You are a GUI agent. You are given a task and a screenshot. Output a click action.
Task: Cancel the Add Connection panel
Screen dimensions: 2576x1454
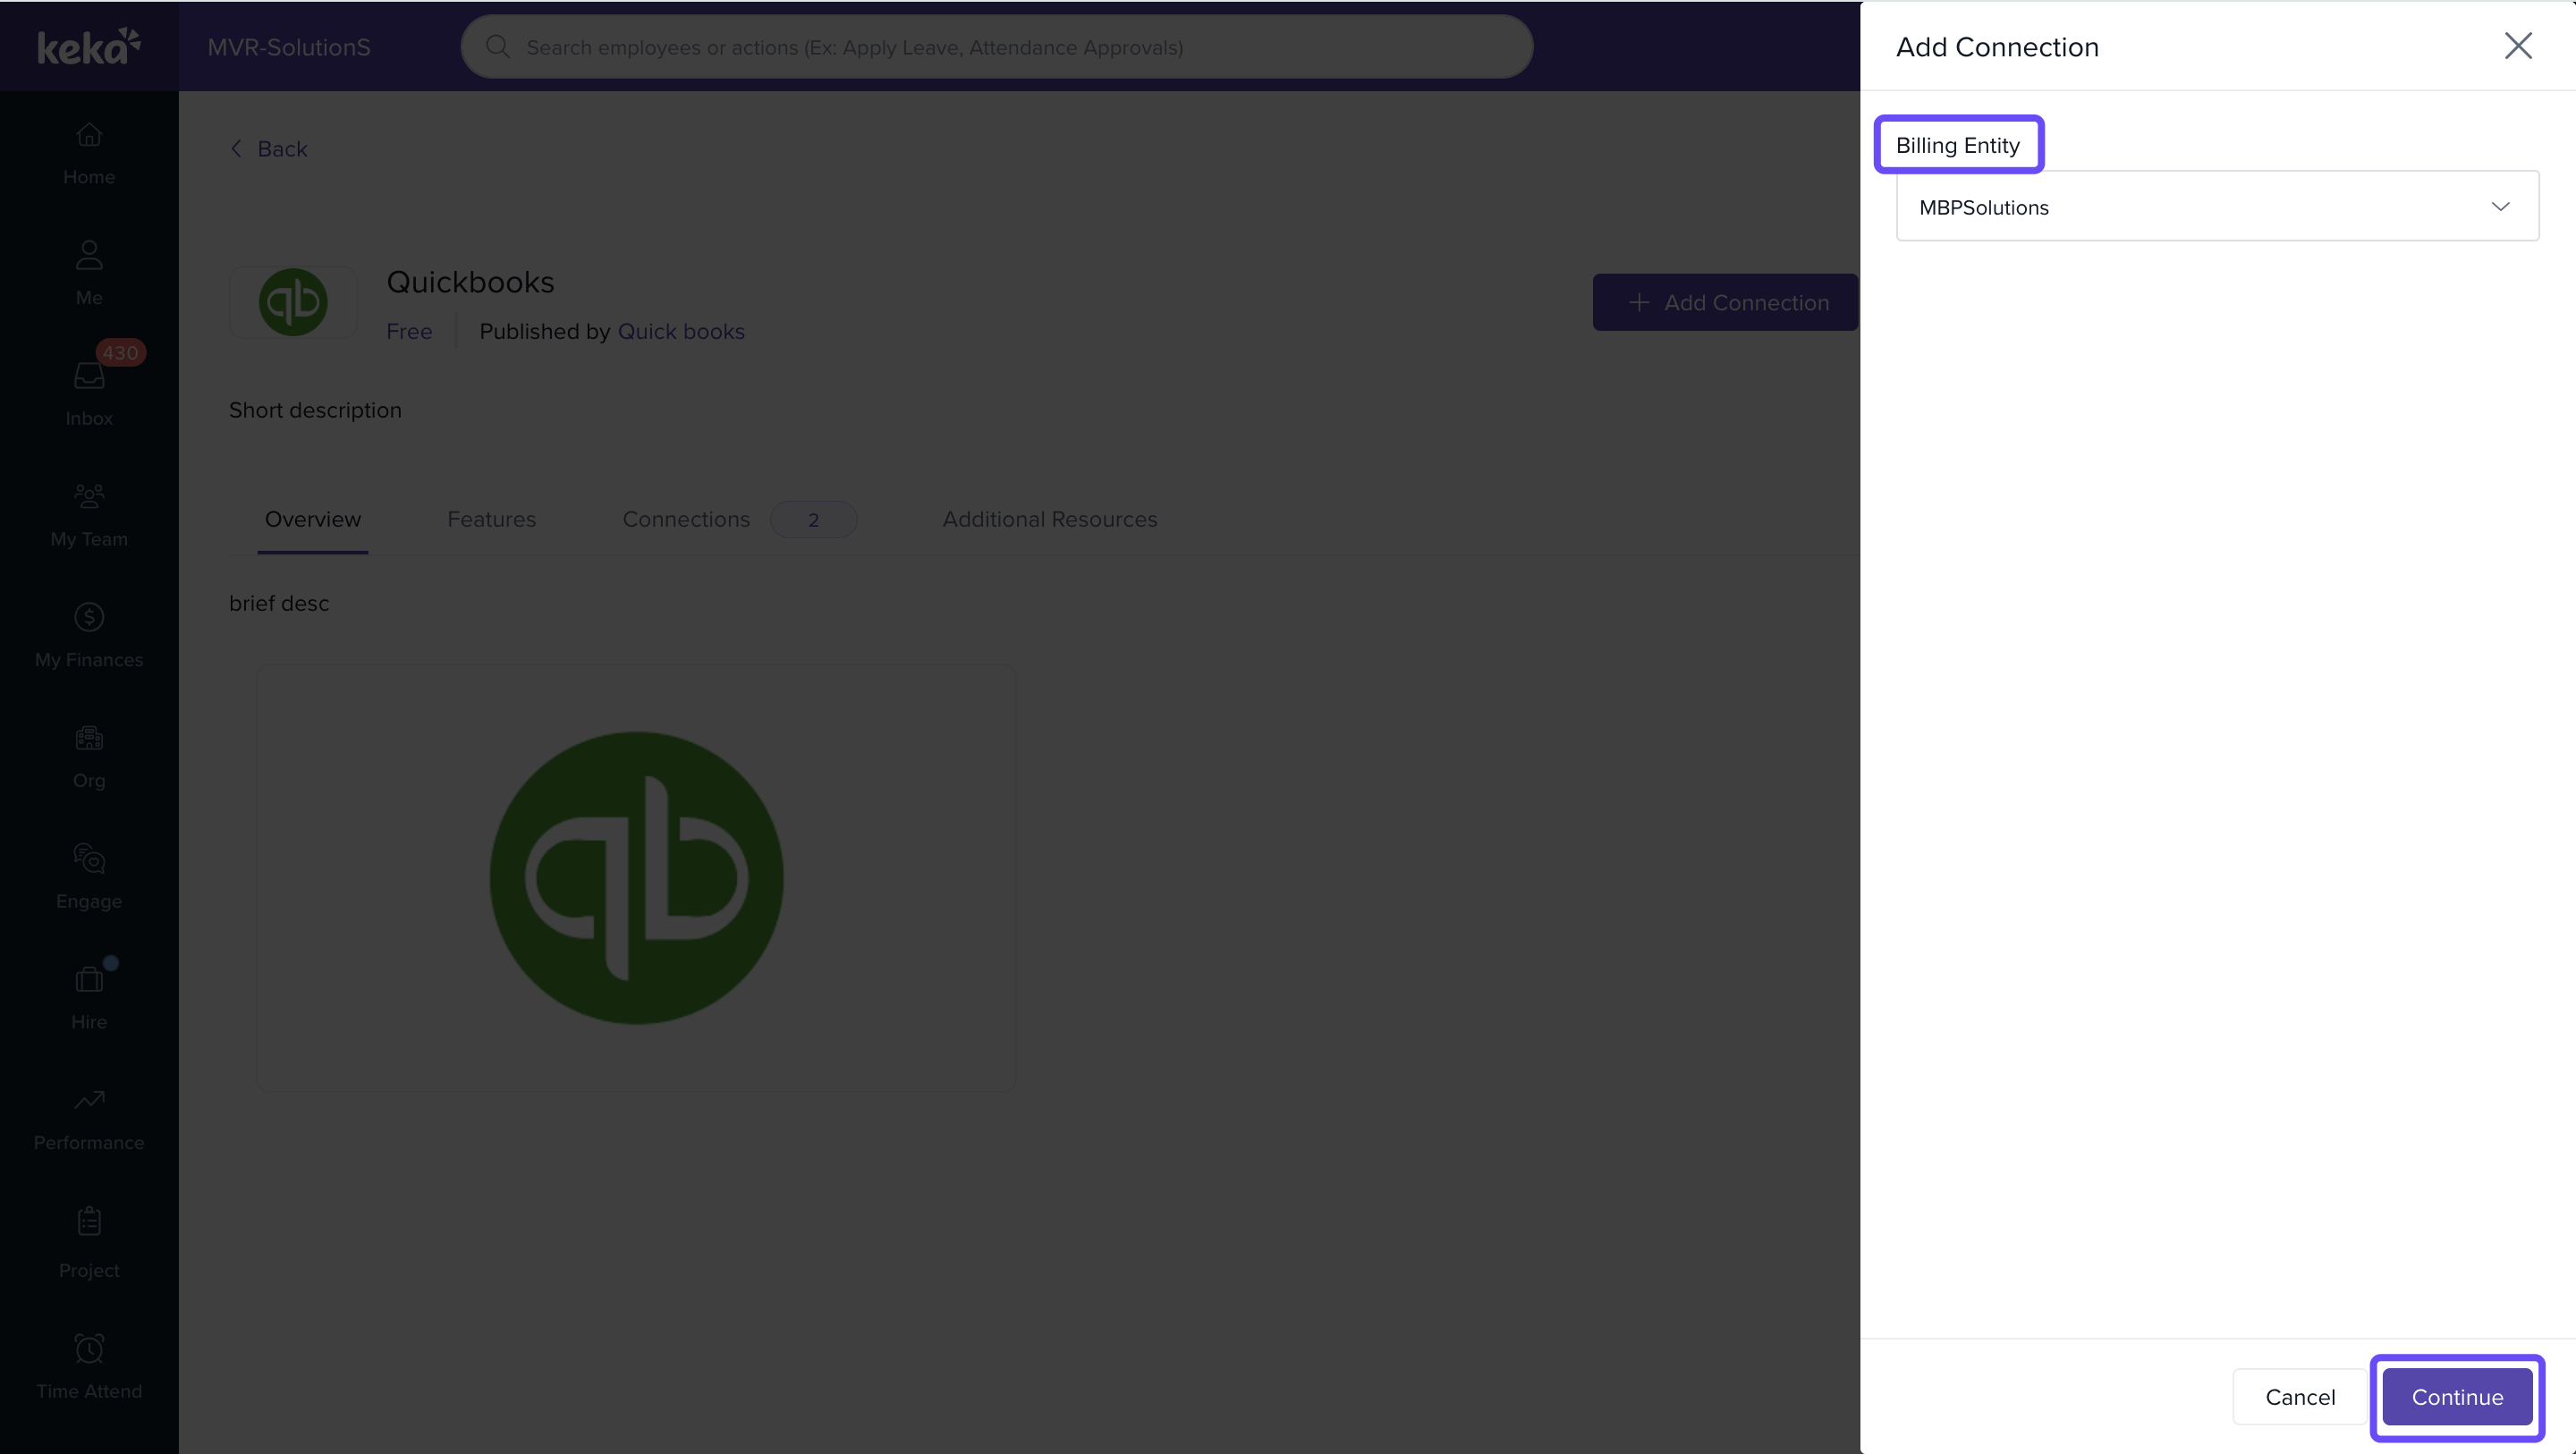click(x=2299, y=1397)
